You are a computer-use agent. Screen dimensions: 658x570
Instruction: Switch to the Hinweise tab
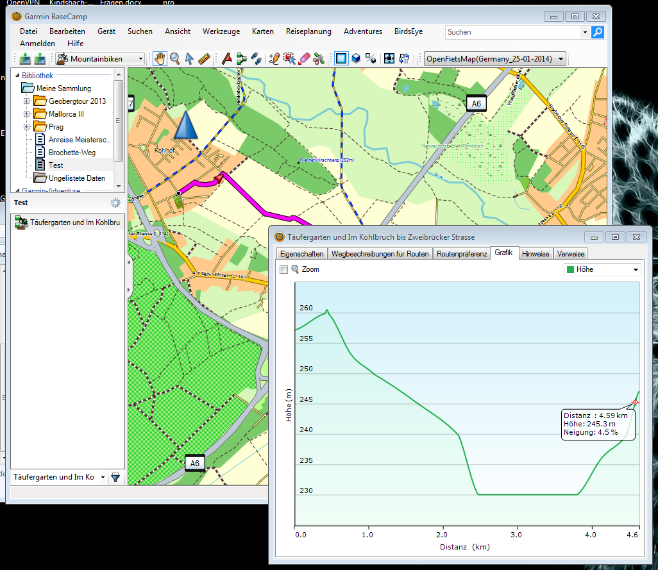[x=536, y=254]
